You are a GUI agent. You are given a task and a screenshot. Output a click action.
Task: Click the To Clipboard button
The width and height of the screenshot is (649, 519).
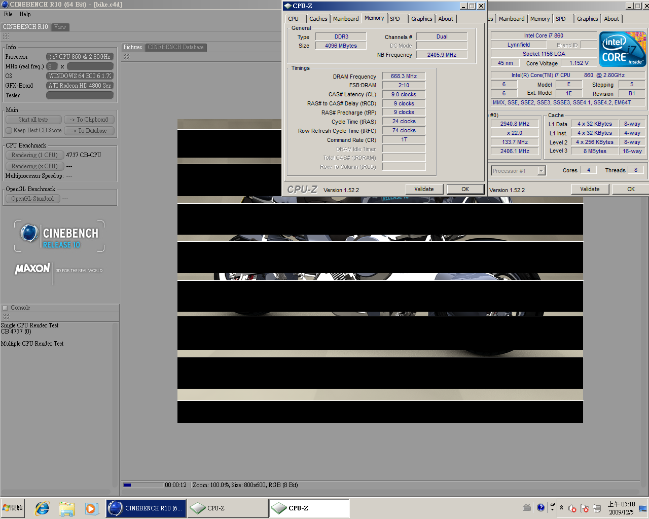[x=89, y=120]
